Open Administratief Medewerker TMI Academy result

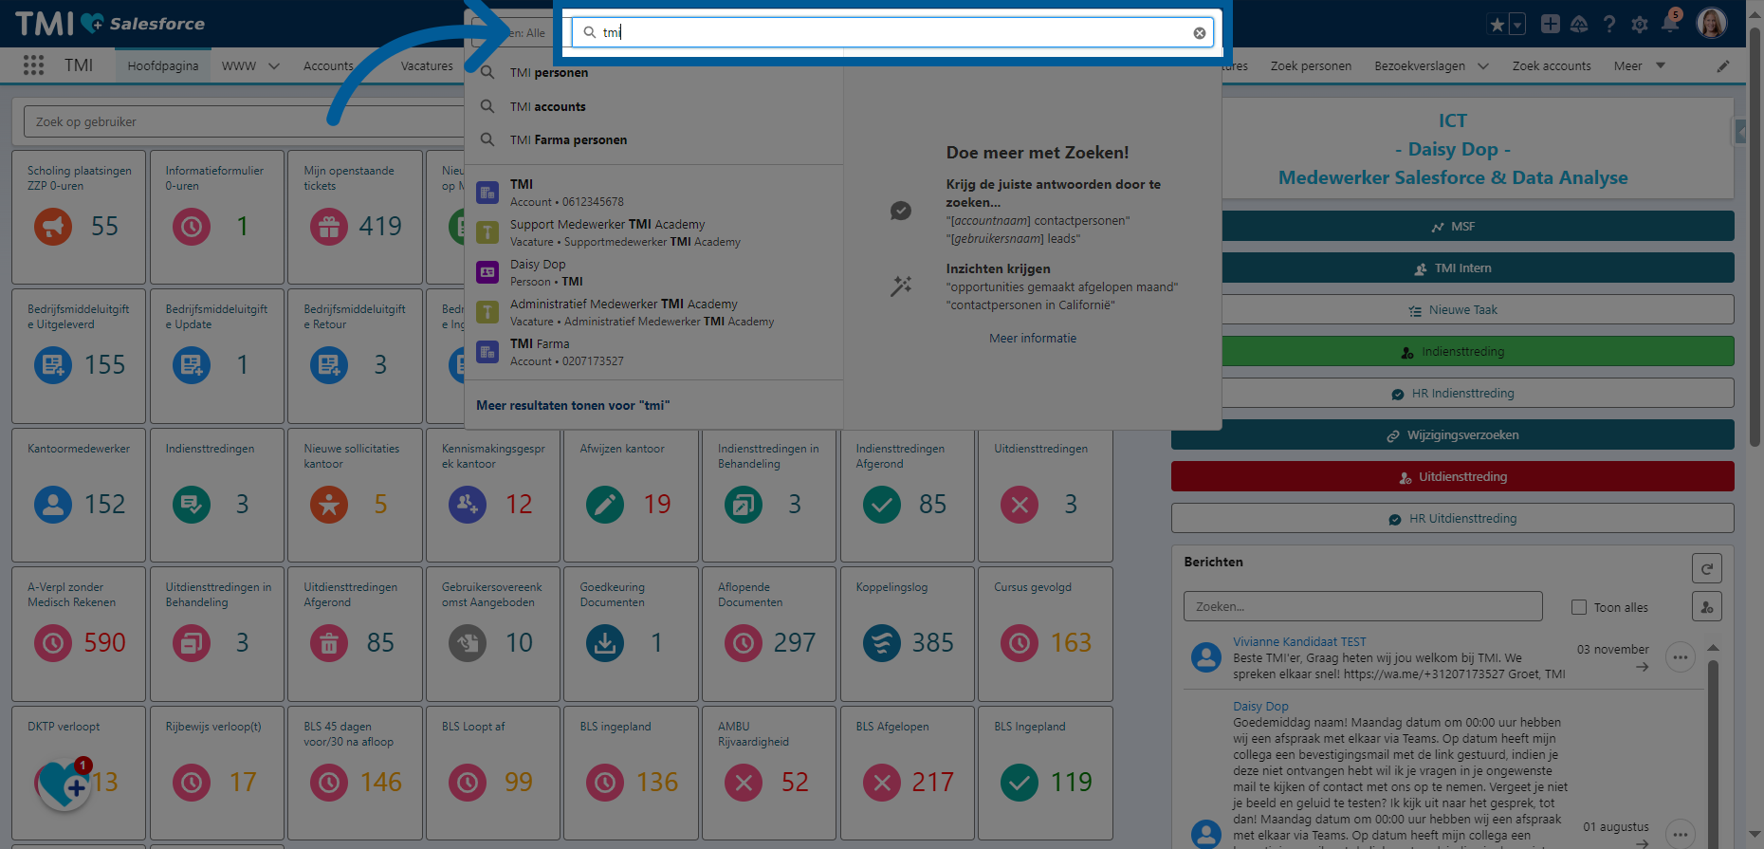pos(653,312)
